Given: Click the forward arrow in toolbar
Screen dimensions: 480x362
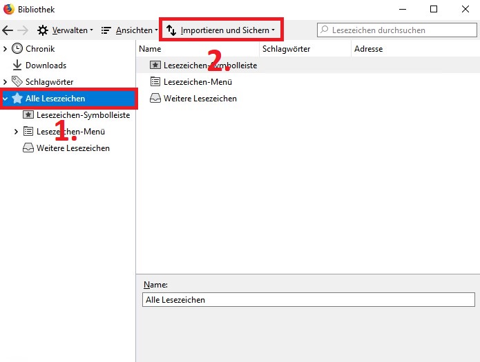Looking at the screenshot, I should [23, 30].
